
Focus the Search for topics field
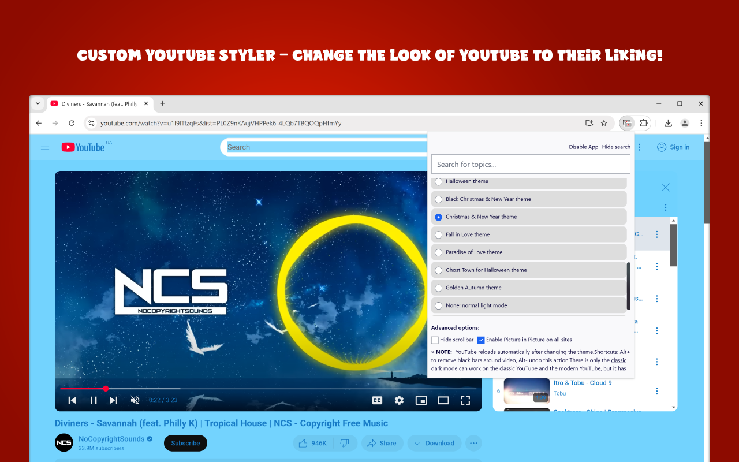531,164
